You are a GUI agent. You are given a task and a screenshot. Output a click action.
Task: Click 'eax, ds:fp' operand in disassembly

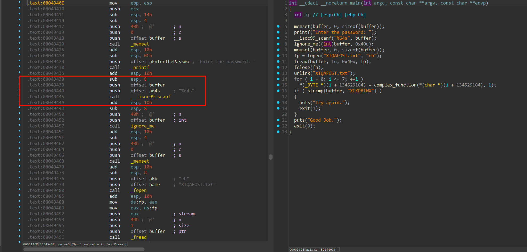144,208
